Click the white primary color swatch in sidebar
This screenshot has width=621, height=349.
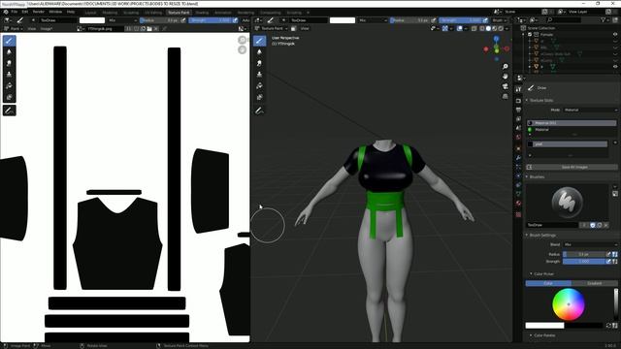544,326
